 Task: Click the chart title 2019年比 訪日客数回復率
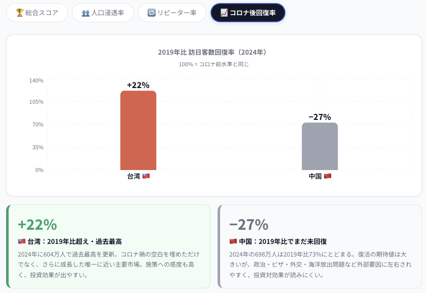(212, 52)
